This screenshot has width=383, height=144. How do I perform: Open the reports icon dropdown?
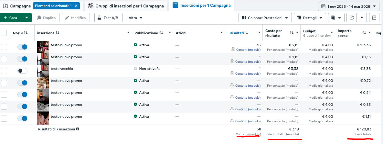coord(336,18)
